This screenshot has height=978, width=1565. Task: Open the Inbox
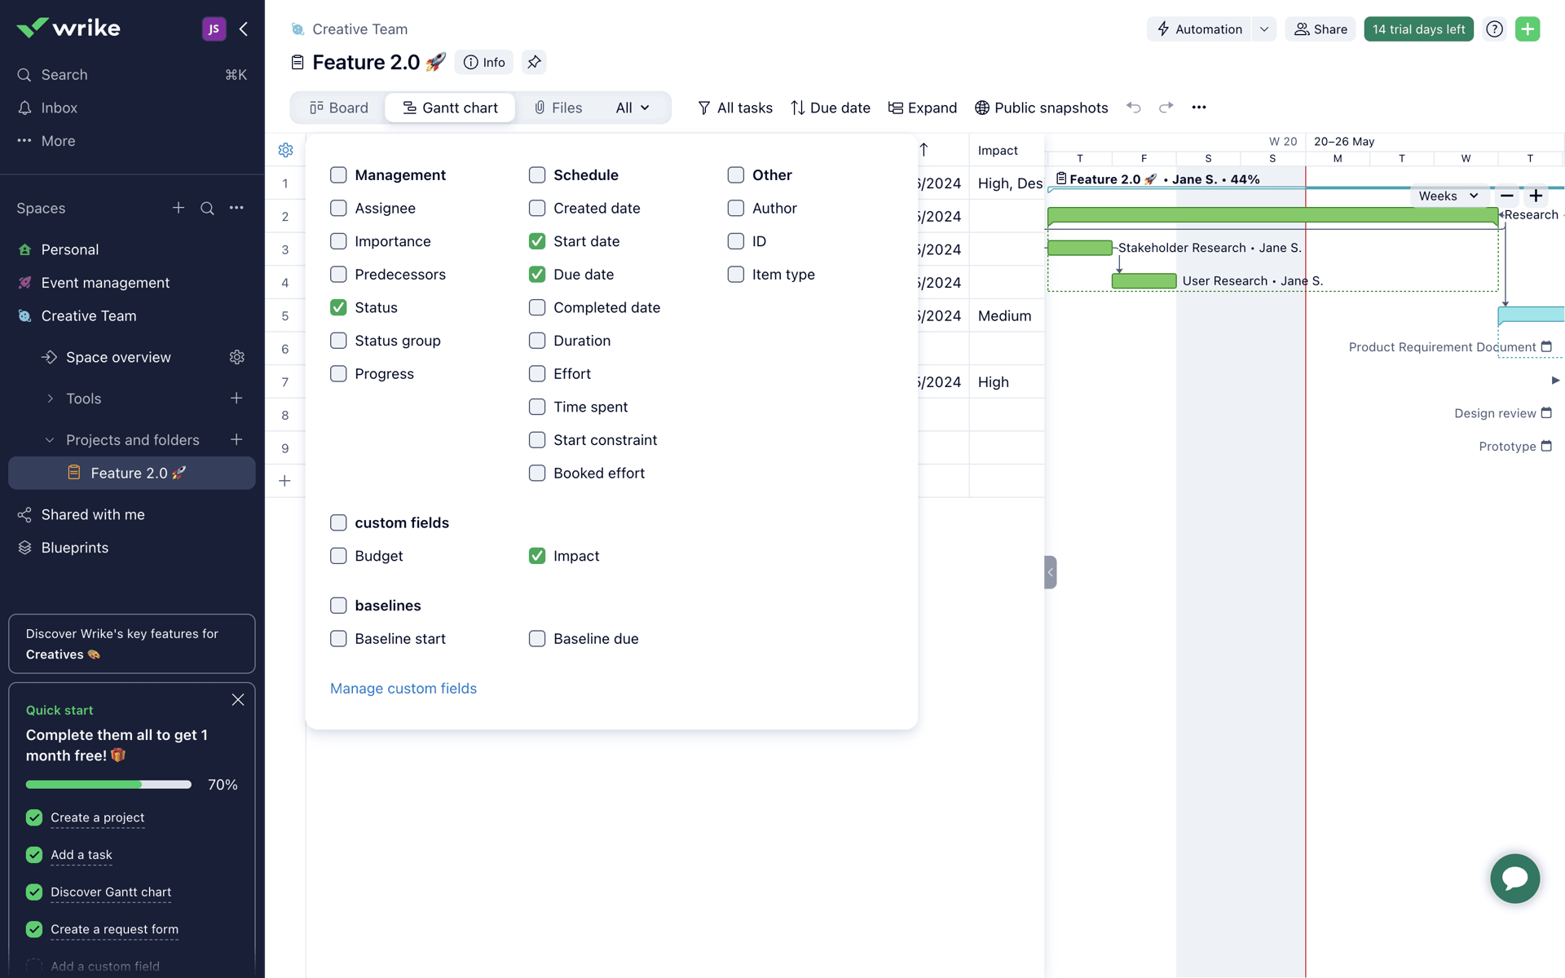coord(132,108)
